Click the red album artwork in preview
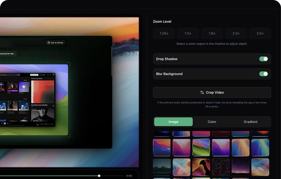281x179 pixels. (43, 92)
